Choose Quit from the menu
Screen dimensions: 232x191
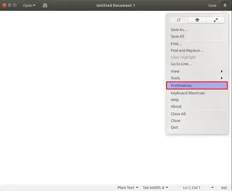pos(197,127)
